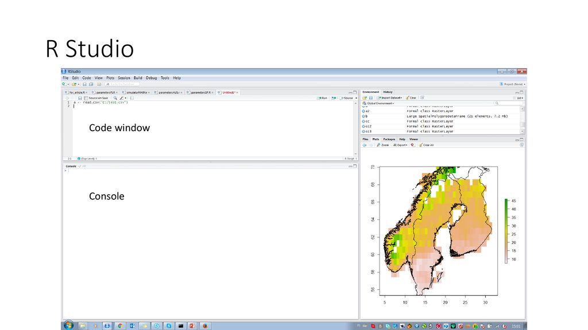Open the Import Dataset dropdown
The image size is (588, 330).
pyautogui.click(x=389, y=98)
